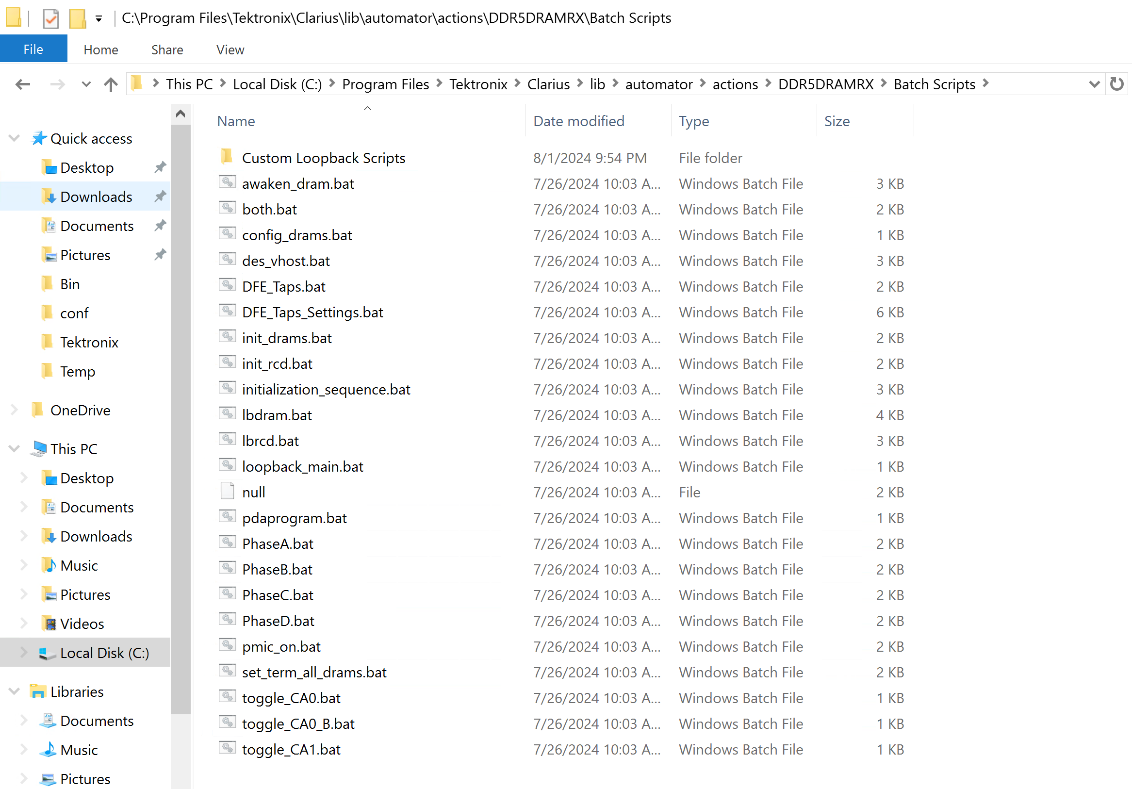Click the Properties checkmark icon in title bar

point(51,19)
